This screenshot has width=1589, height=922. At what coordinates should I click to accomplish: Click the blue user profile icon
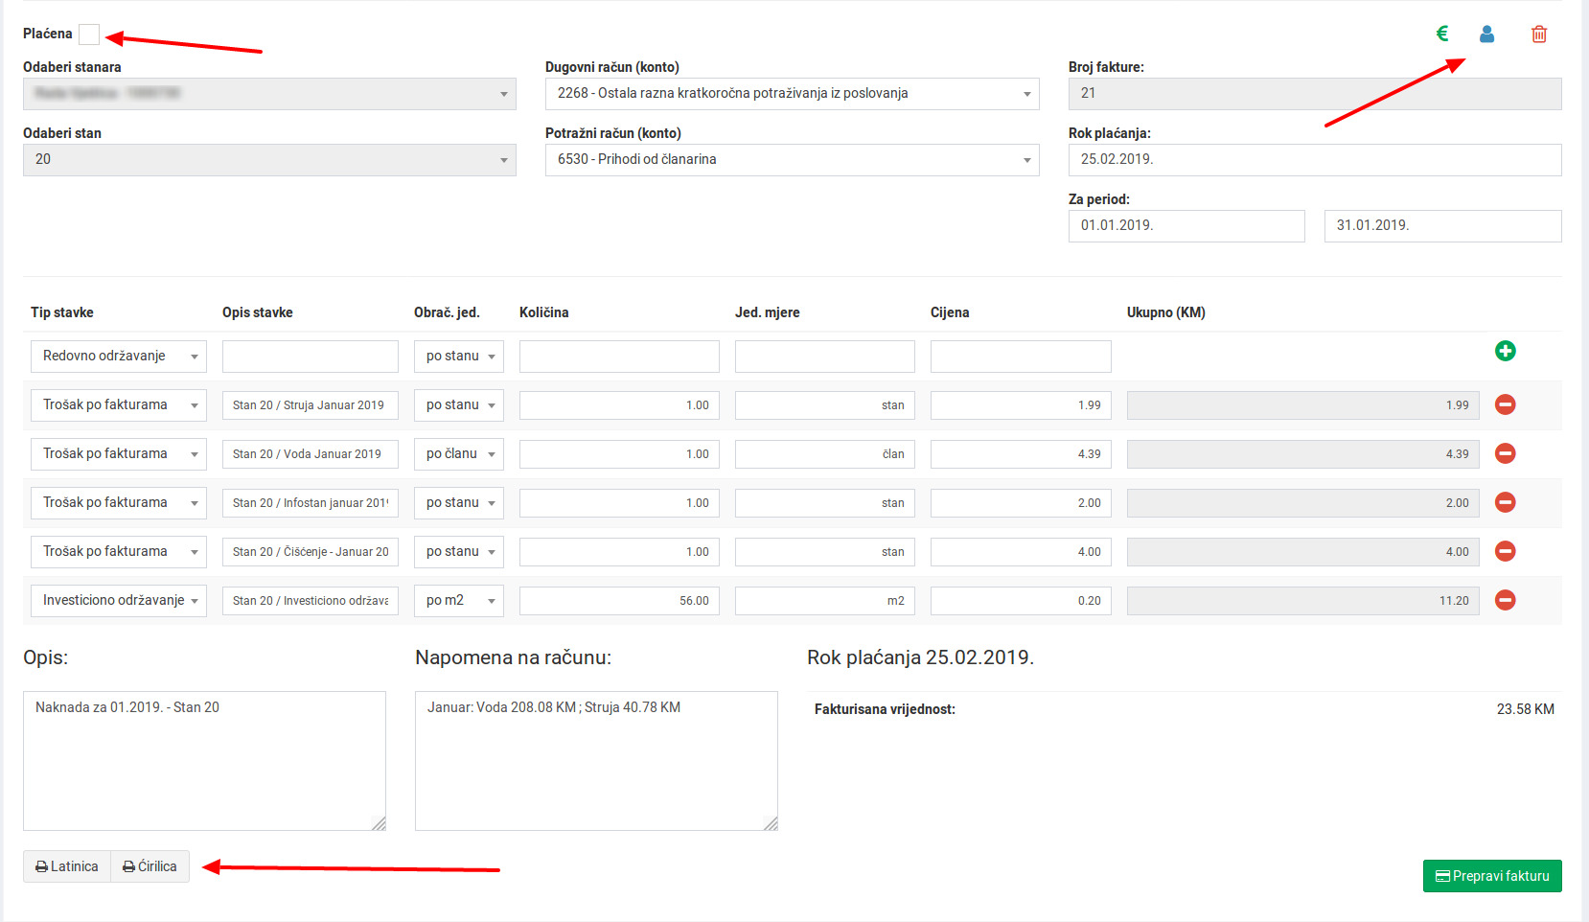pyautogui.click(x=1486, y=34)
